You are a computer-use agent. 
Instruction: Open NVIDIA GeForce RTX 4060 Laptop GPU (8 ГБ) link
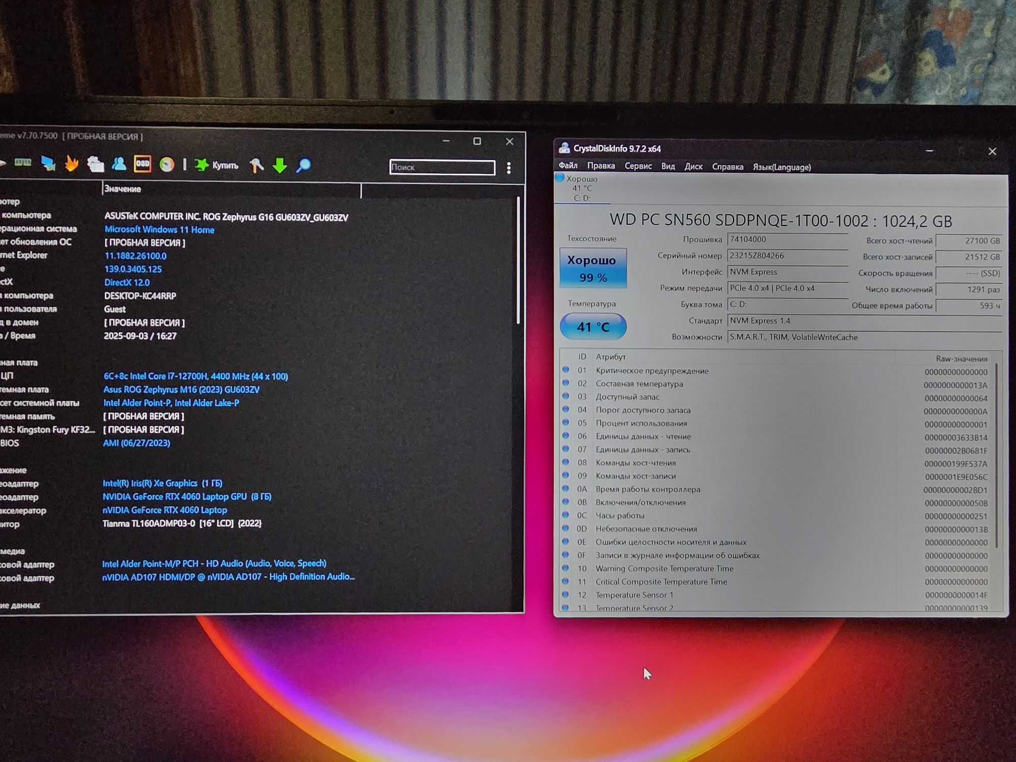187,497
